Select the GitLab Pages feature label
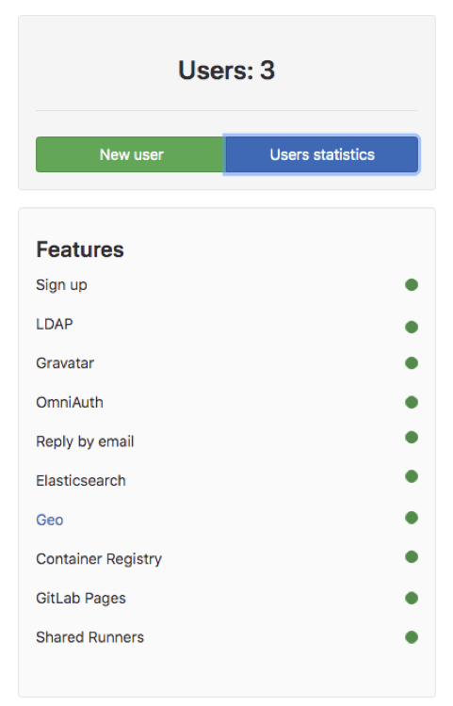453x706 pixels. coord(81,599)
